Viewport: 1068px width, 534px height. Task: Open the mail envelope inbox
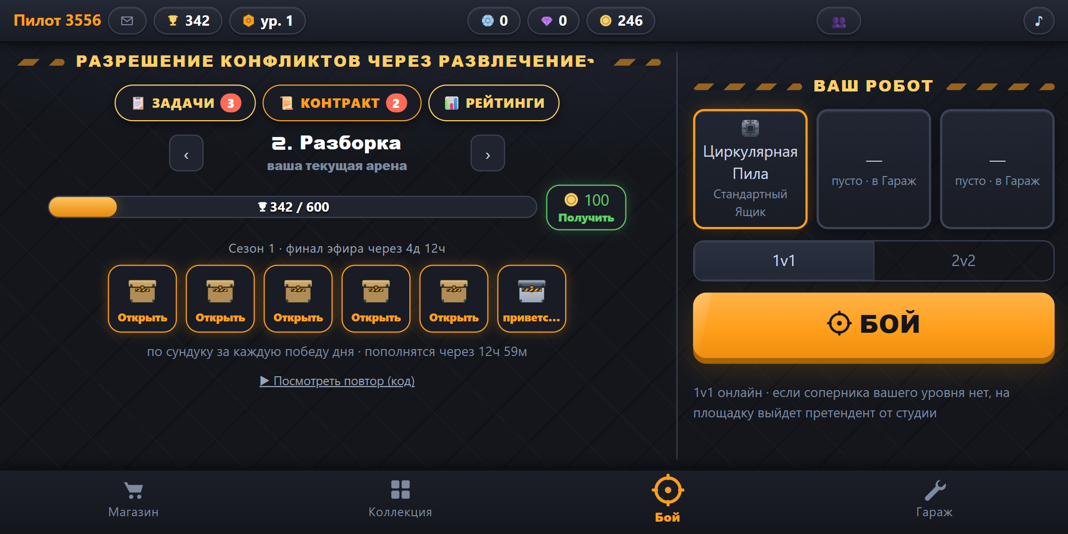click(x=127, y=21)
